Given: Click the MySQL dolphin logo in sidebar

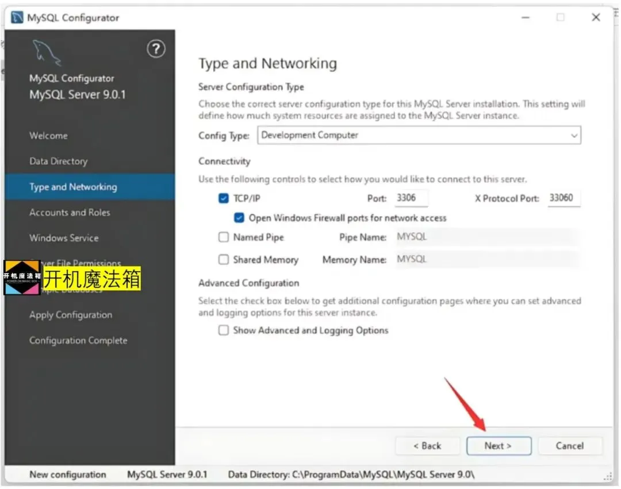Looking at the screenshot, I should coord(47,53).
